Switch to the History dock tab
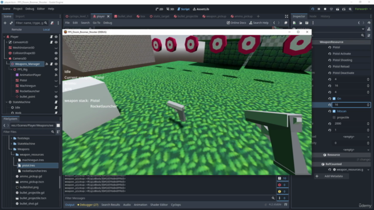Image resolution: width=374 pixels, height=210 pixels. click(325, 16)
